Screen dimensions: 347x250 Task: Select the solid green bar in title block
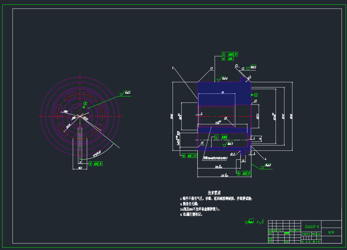(x=287, y=233)
